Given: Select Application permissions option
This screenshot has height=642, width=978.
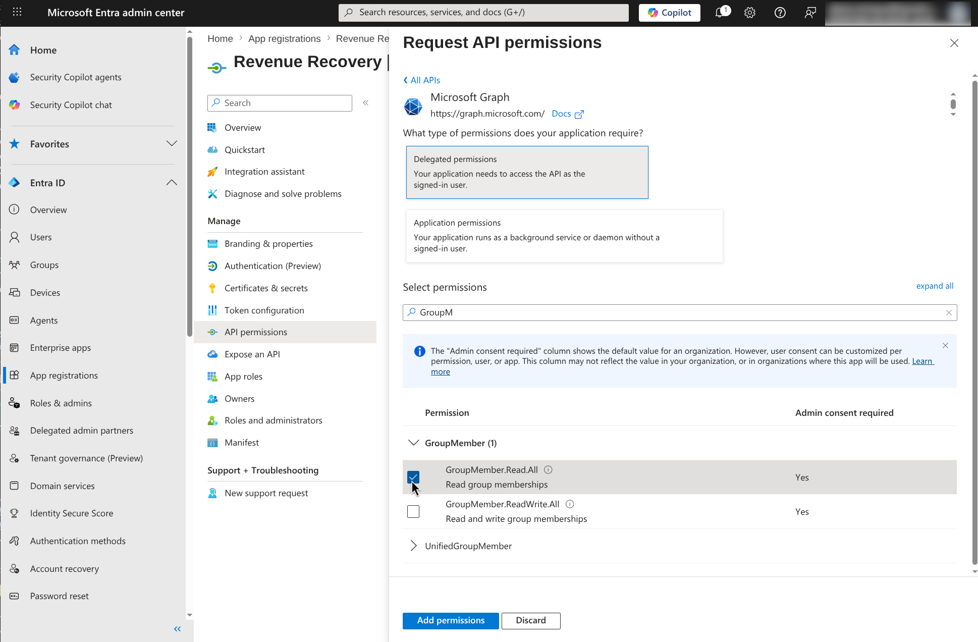Looking at the screenshot, I should pos(564,236).
